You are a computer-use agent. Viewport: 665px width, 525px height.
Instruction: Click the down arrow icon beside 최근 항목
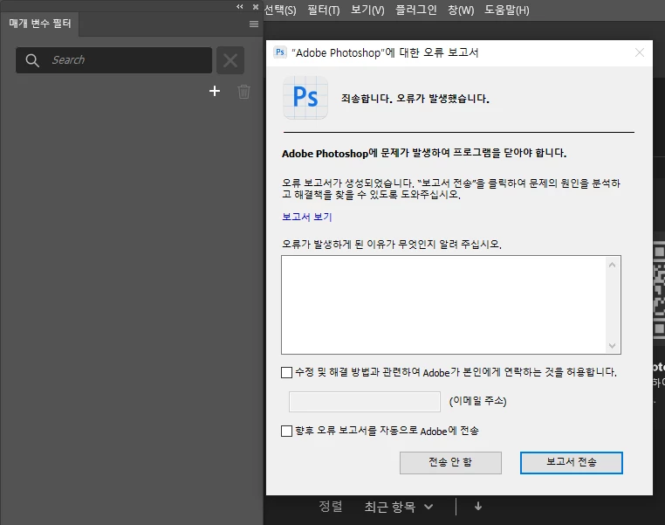pyautogui.click(x=478, y=507)
